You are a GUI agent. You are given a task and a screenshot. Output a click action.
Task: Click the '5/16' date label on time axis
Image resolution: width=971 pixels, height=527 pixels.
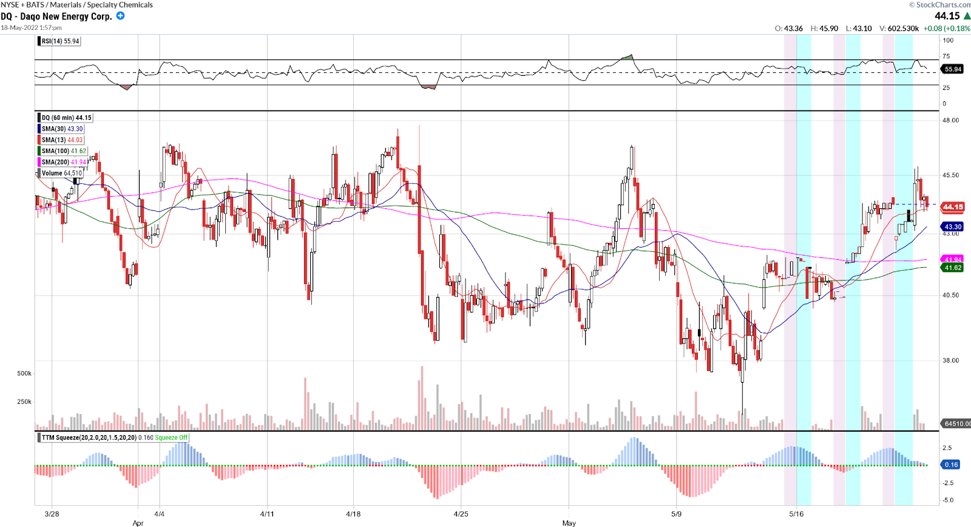(x=796, y=514)
